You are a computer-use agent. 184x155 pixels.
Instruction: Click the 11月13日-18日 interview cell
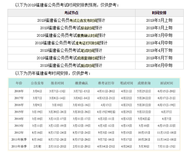tap(167, 133)
